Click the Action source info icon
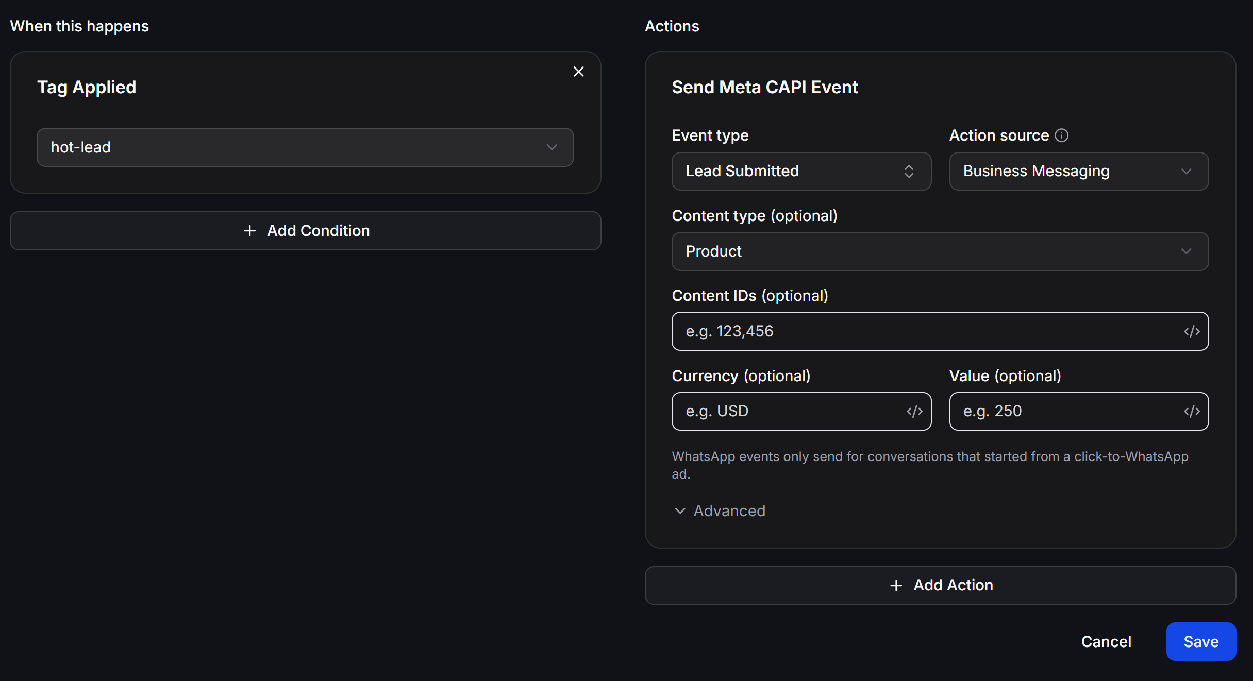The width and height of the screenshot is (1253, 681). [x=1061, y=135]
